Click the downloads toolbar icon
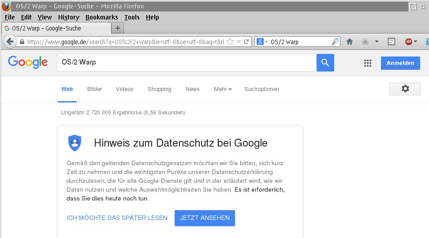 [365, 42]
